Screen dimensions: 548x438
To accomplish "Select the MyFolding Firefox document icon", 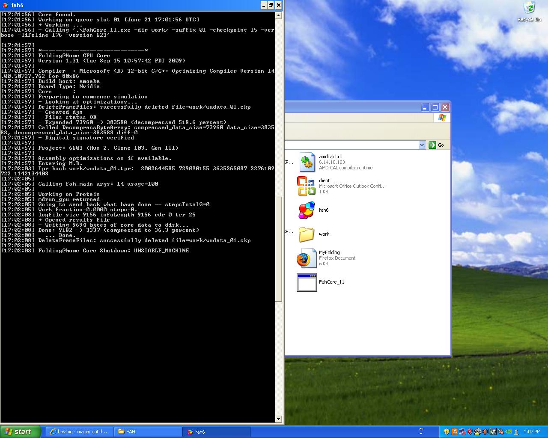I will click(x=307, y=258).
